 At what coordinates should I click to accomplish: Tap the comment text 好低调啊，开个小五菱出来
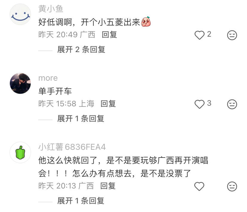click(89, 22)
